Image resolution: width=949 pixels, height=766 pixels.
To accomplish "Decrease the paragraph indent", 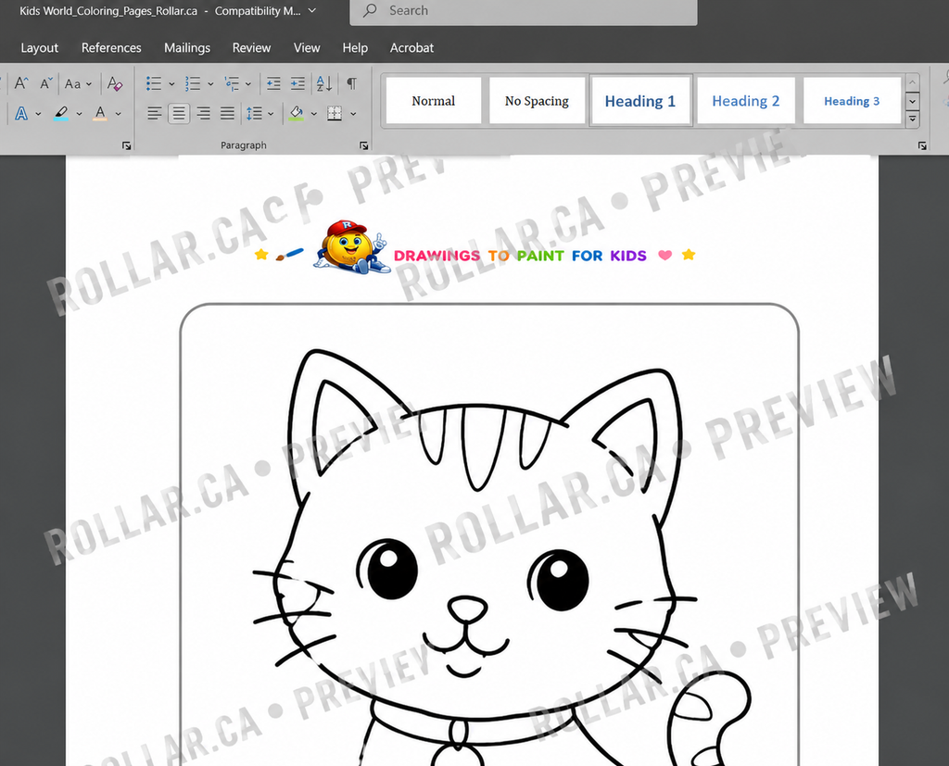I will coord(273,83).
